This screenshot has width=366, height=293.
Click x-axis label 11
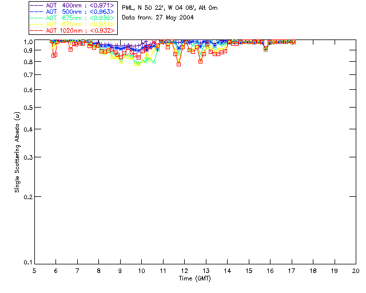(x=163, y=271)
